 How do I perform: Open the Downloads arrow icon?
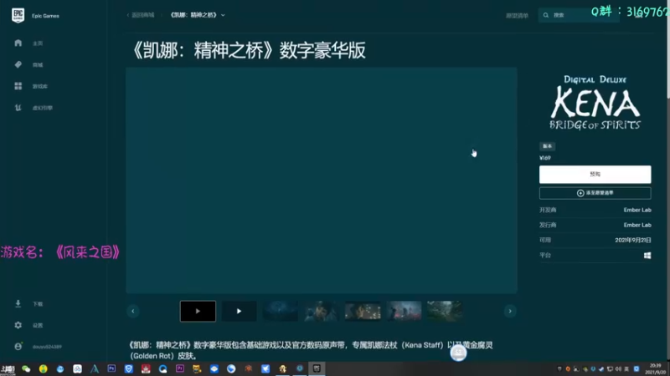point(18,303)
